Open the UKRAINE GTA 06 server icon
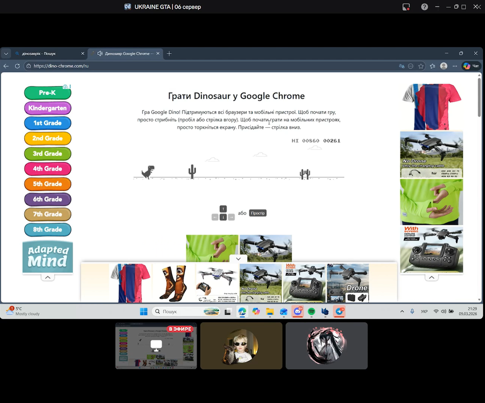This screenshot has height=403, width=485. 128,7
